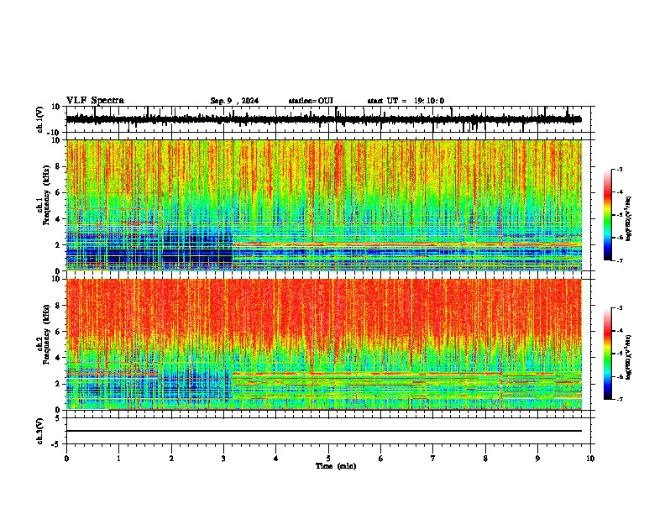This screenshot has width=665, height=514.
Task: Click the flat ch.3 voltage line
Action: pos(324,431)
